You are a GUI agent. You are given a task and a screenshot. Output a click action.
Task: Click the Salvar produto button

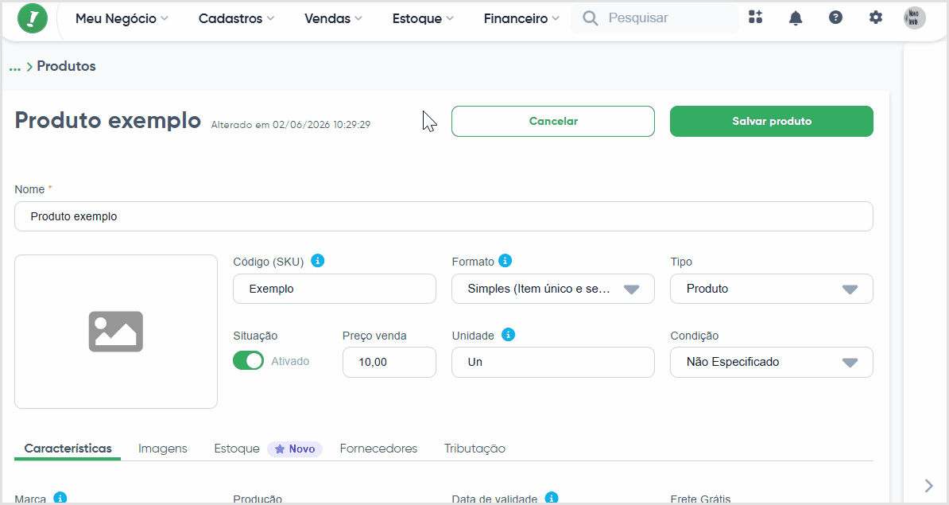point(771,121)
